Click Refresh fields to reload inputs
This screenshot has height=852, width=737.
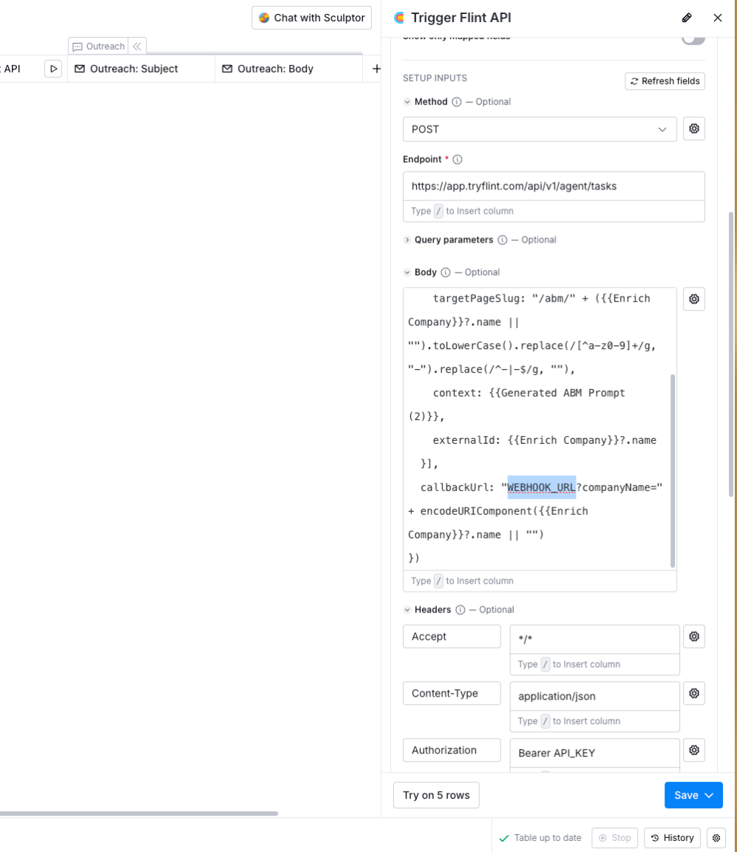pyautogui.click(x=664, y=81)
